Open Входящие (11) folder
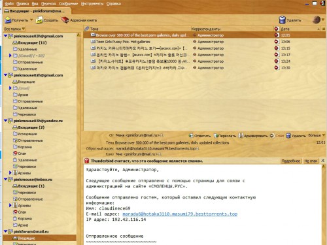 [32, 42]
